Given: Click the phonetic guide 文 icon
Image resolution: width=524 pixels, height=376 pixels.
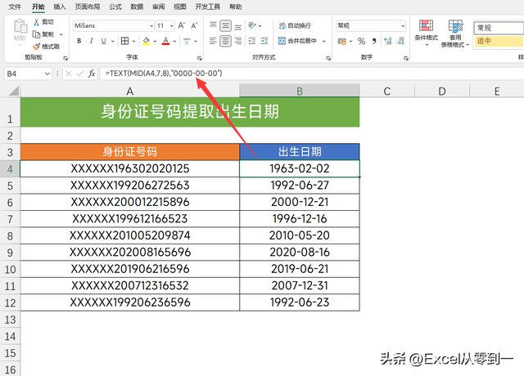Looking at the screenshot, I should click(x=187, y=41).
